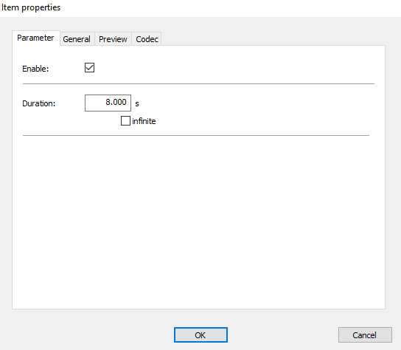Click the Item properties window title

click(31, 7)
